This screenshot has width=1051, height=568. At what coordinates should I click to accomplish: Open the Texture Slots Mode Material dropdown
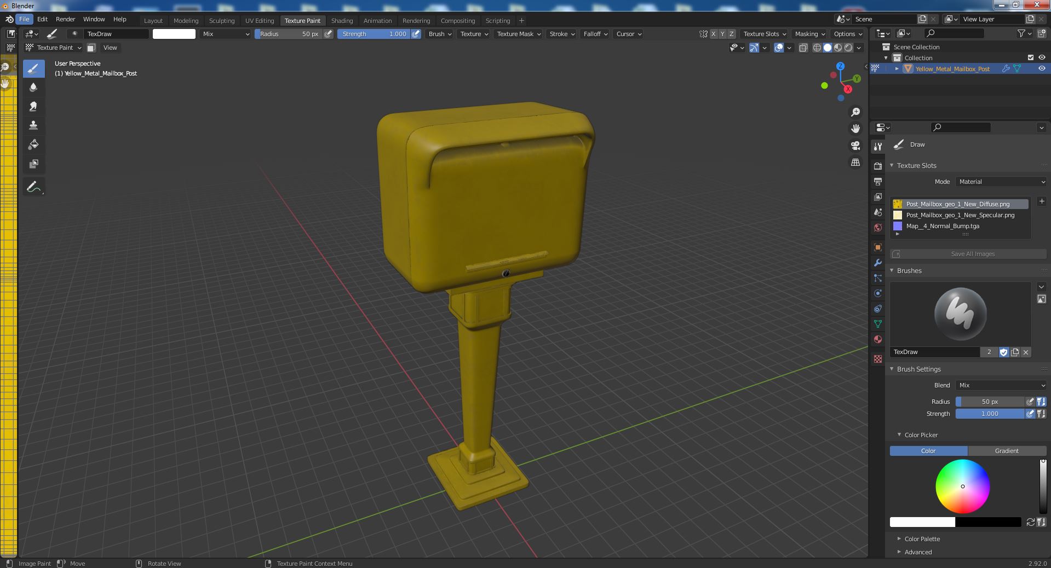pyautogui.click(x=1001, y=182)
